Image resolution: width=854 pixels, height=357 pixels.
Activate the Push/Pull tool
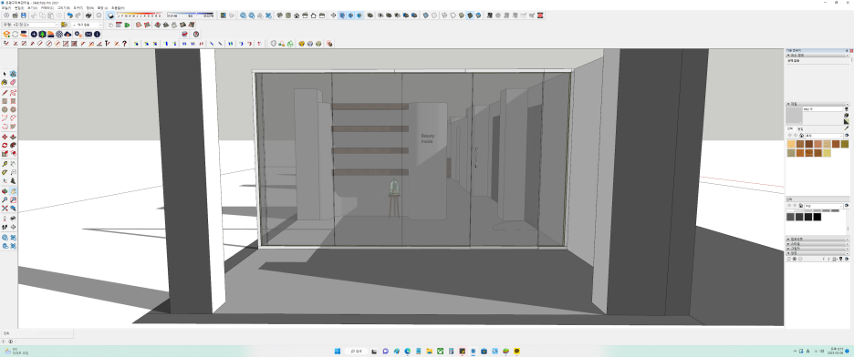pos(13,137)
